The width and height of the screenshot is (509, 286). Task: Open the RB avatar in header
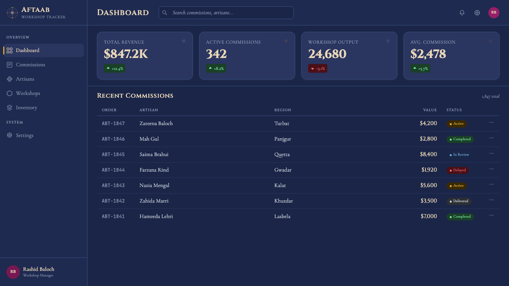494,13
